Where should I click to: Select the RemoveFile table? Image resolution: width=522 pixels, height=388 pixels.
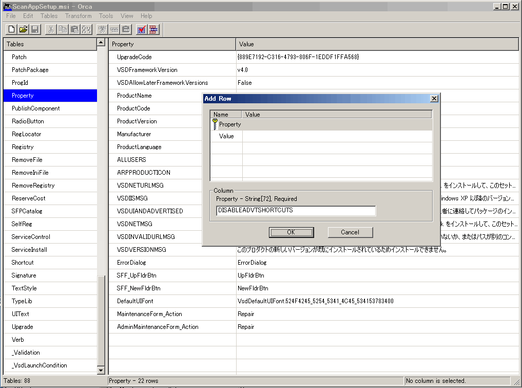click(x=50, y=160)
